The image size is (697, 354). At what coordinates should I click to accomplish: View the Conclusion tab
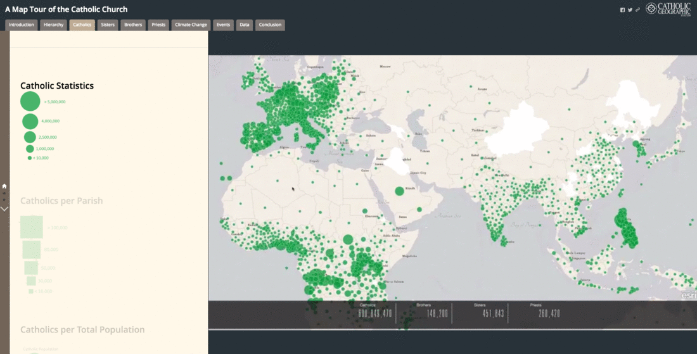tap(270, 25)
